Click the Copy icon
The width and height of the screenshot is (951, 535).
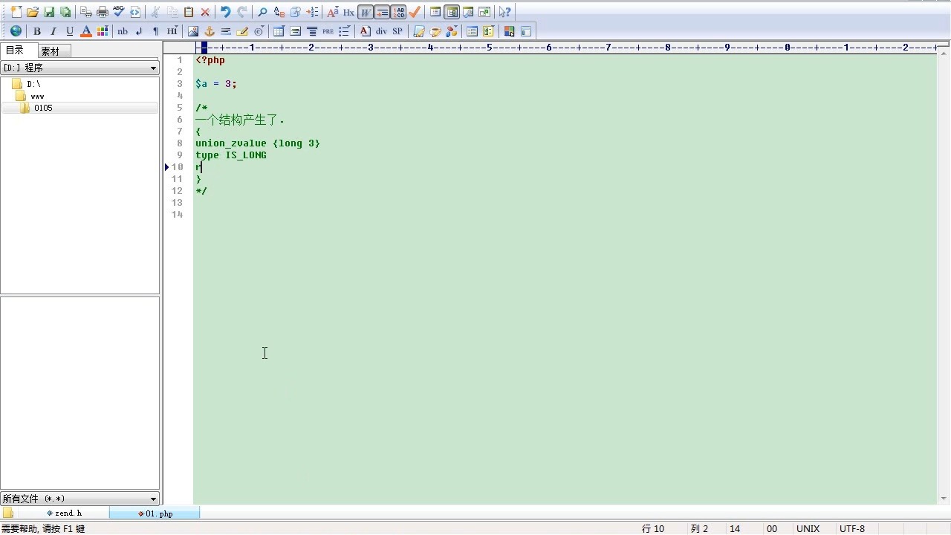click(x=172, y=12)
